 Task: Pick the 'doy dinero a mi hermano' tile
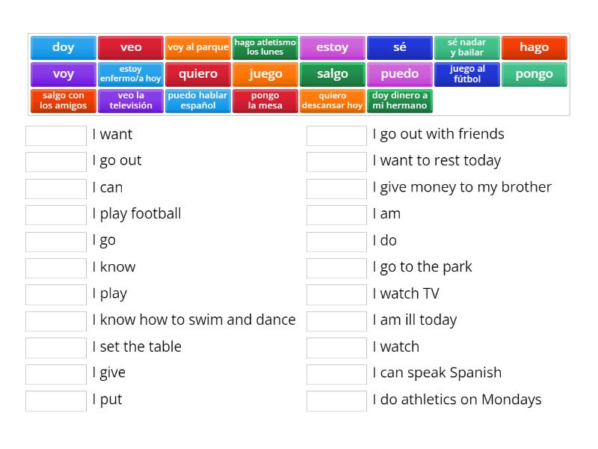pyautogui.click(x=400, y=101)
